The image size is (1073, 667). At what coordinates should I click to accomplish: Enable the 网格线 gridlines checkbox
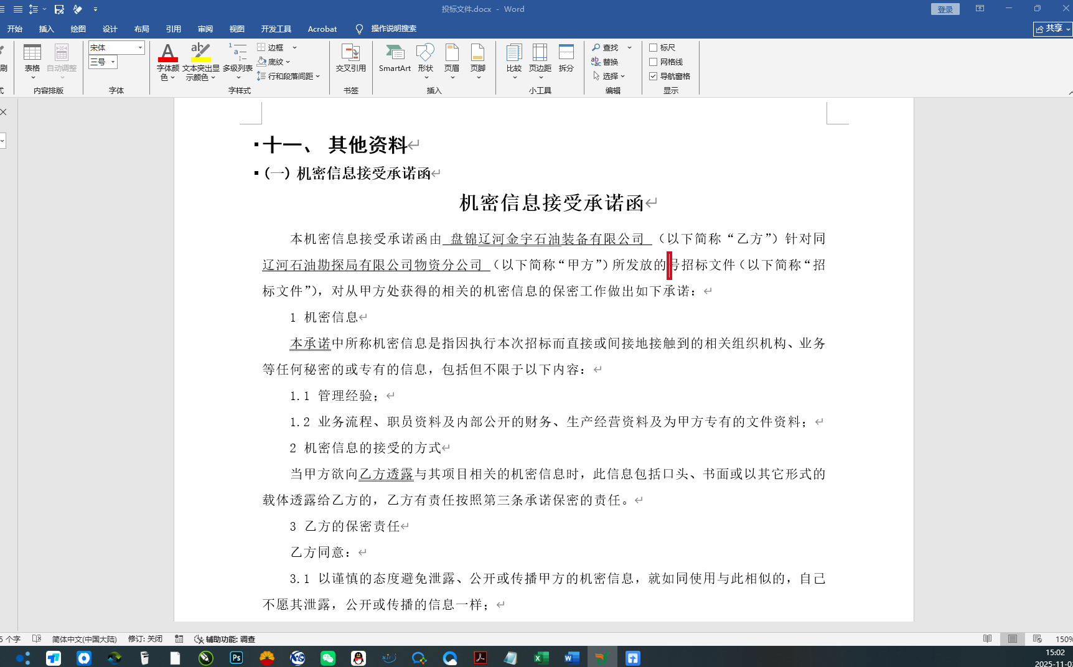654,62
